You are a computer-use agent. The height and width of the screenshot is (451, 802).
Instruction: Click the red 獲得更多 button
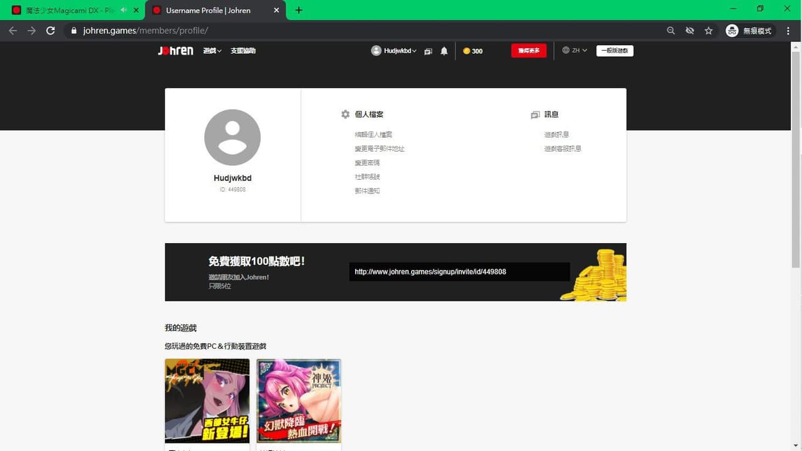point(529,51)
